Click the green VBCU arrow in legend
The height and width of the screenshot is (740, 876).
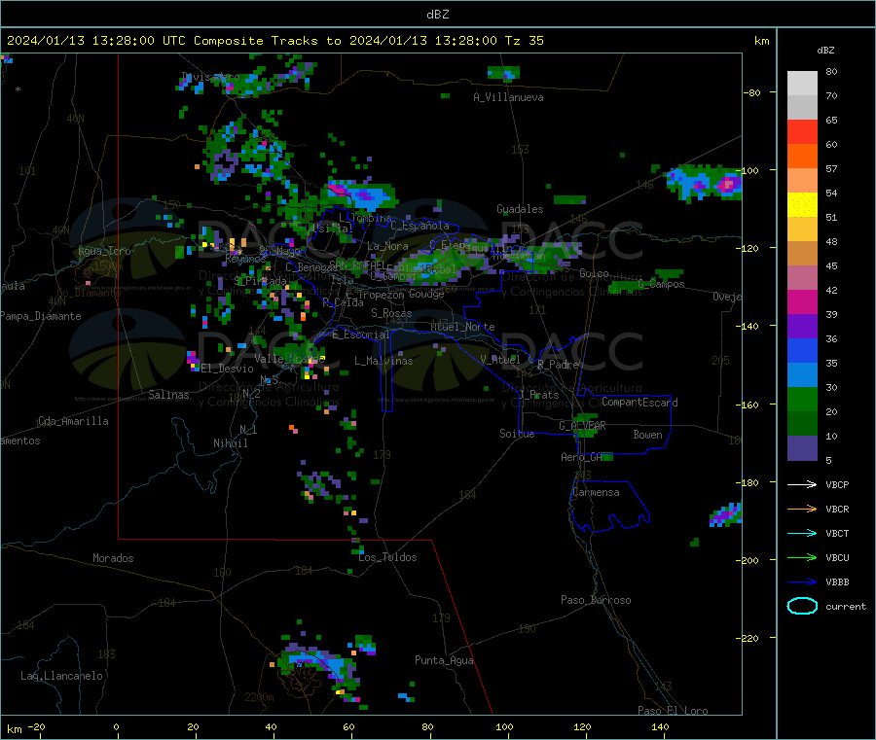[802, 557]
